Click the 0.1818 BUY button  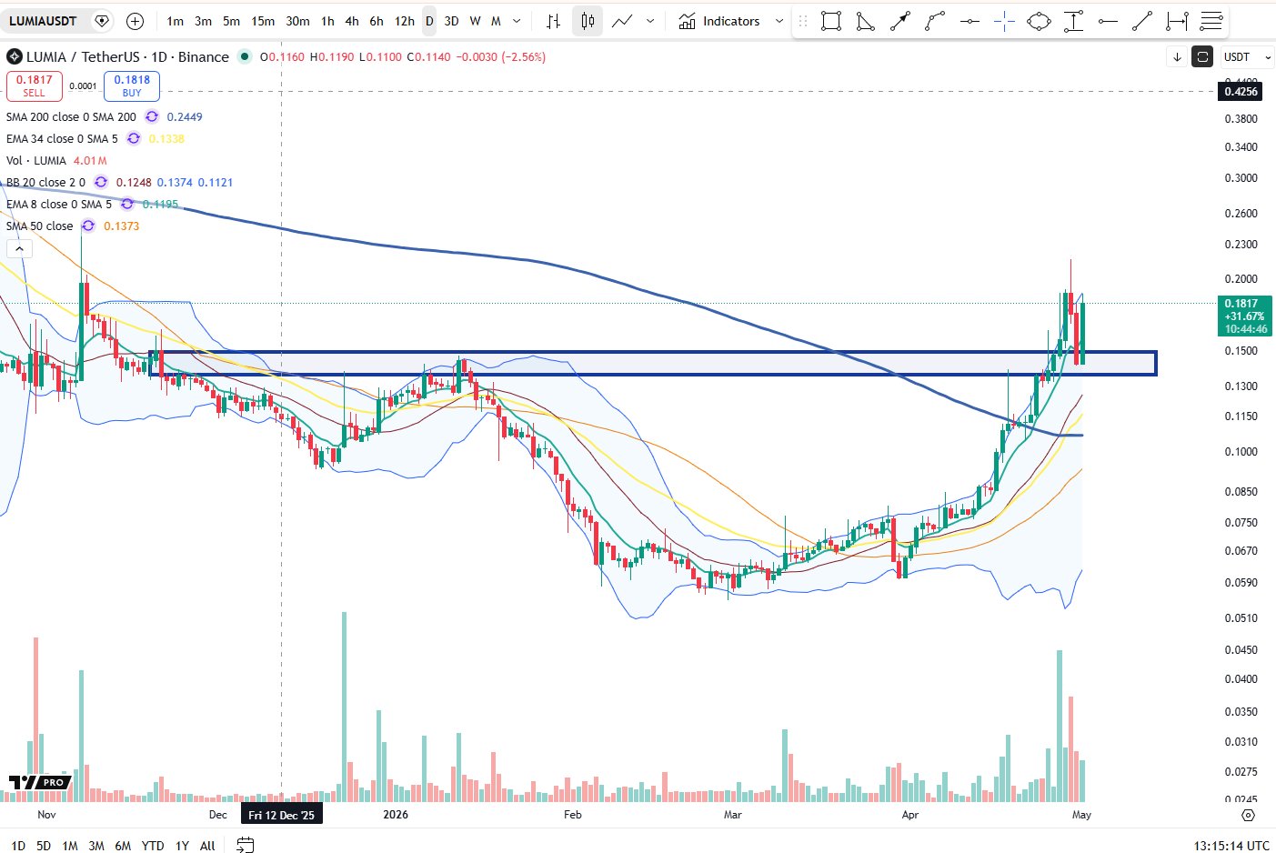click(132, 85)
